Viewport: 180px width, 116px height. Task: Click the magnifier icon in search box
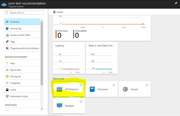tap(7, 12)
